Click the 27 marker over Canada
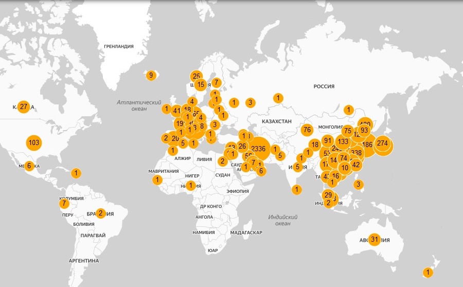463x287 pixels. tap(24, 106)
